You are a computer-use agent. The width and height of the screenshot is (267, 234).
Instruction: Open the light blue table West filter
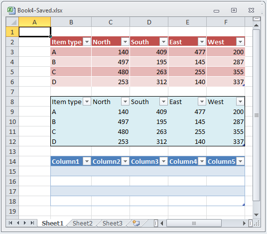(240, 102)
